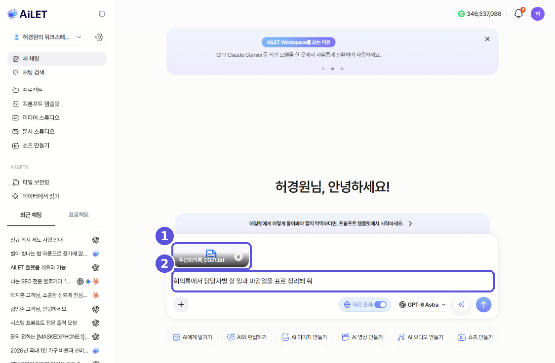Viewport: 555px width, 363px height.
Task: Close the AILET Workspace banner
Action: (487, 39)
